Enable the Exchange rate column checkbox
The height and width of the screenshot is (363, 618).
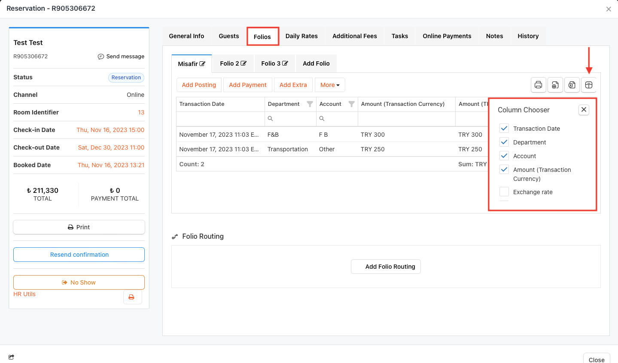(504, 192)
